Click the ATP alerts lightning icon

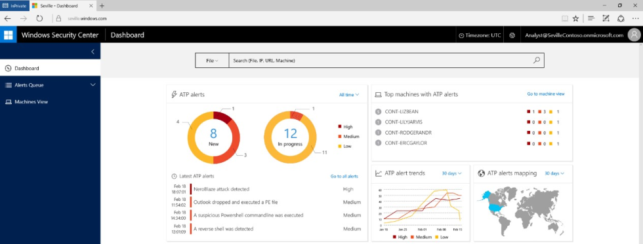(174, 94)
